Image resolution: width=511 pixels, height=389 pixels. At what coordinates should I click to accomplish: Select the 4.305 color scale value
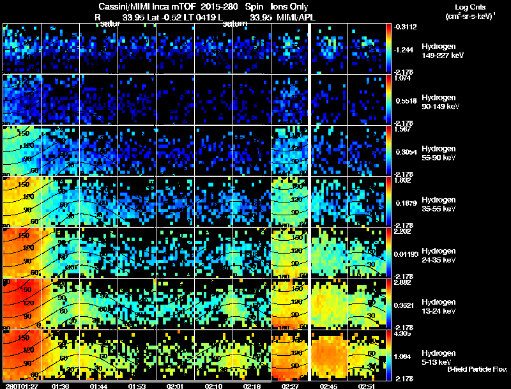[402, 334]
